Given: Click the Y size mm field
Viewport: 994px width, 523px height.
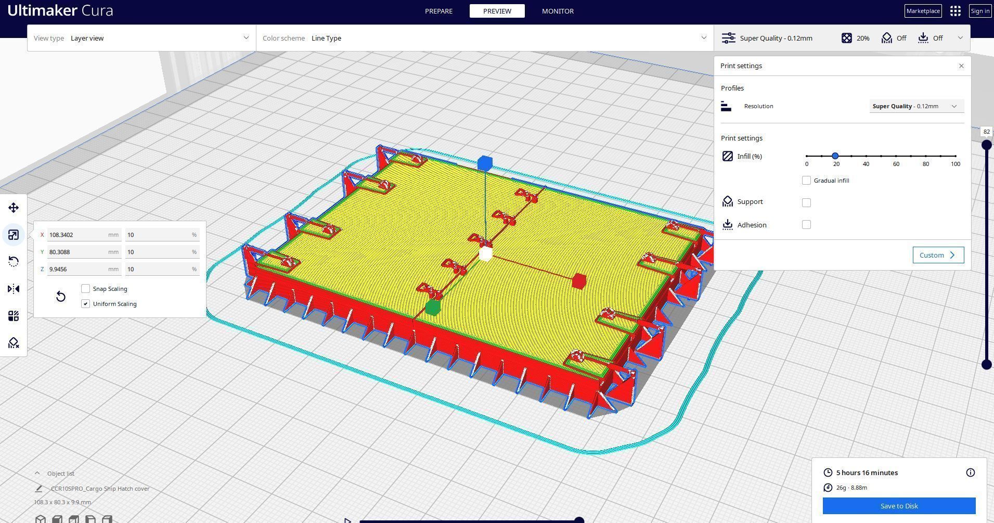Looking at the screenshot, I should [84, 252].
